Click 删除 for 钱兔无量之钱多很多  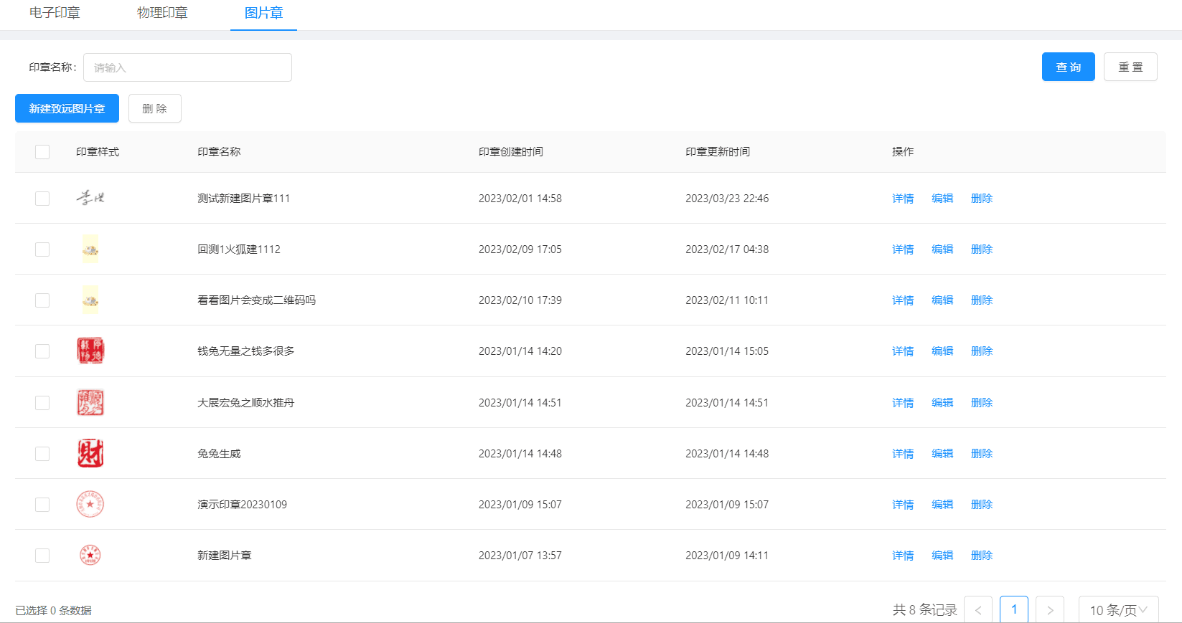pos(982,351)
